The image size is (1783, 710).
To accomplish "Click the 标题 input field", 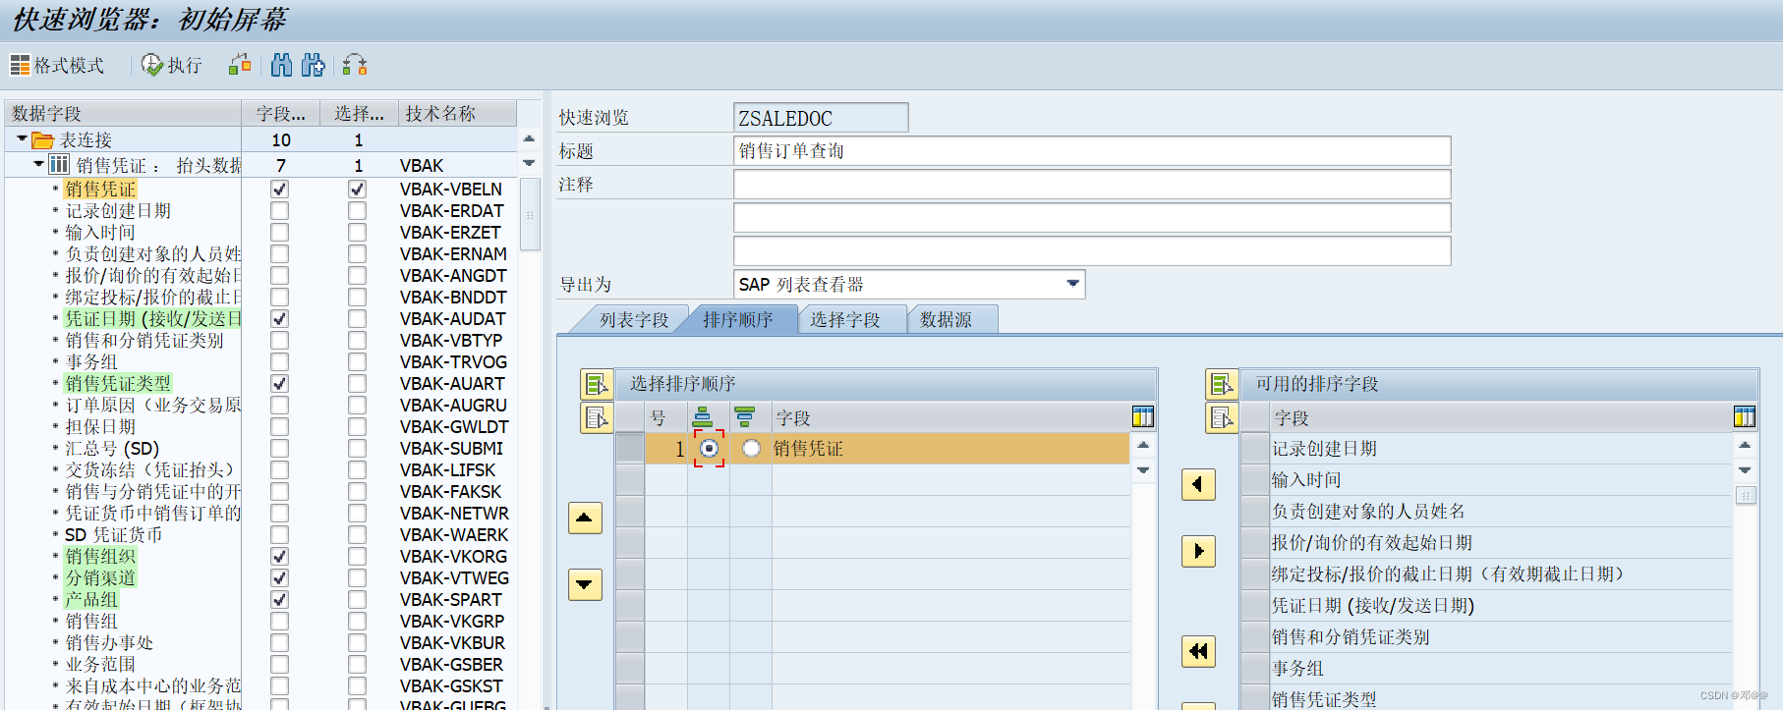I will click(x=1092, y=151).
